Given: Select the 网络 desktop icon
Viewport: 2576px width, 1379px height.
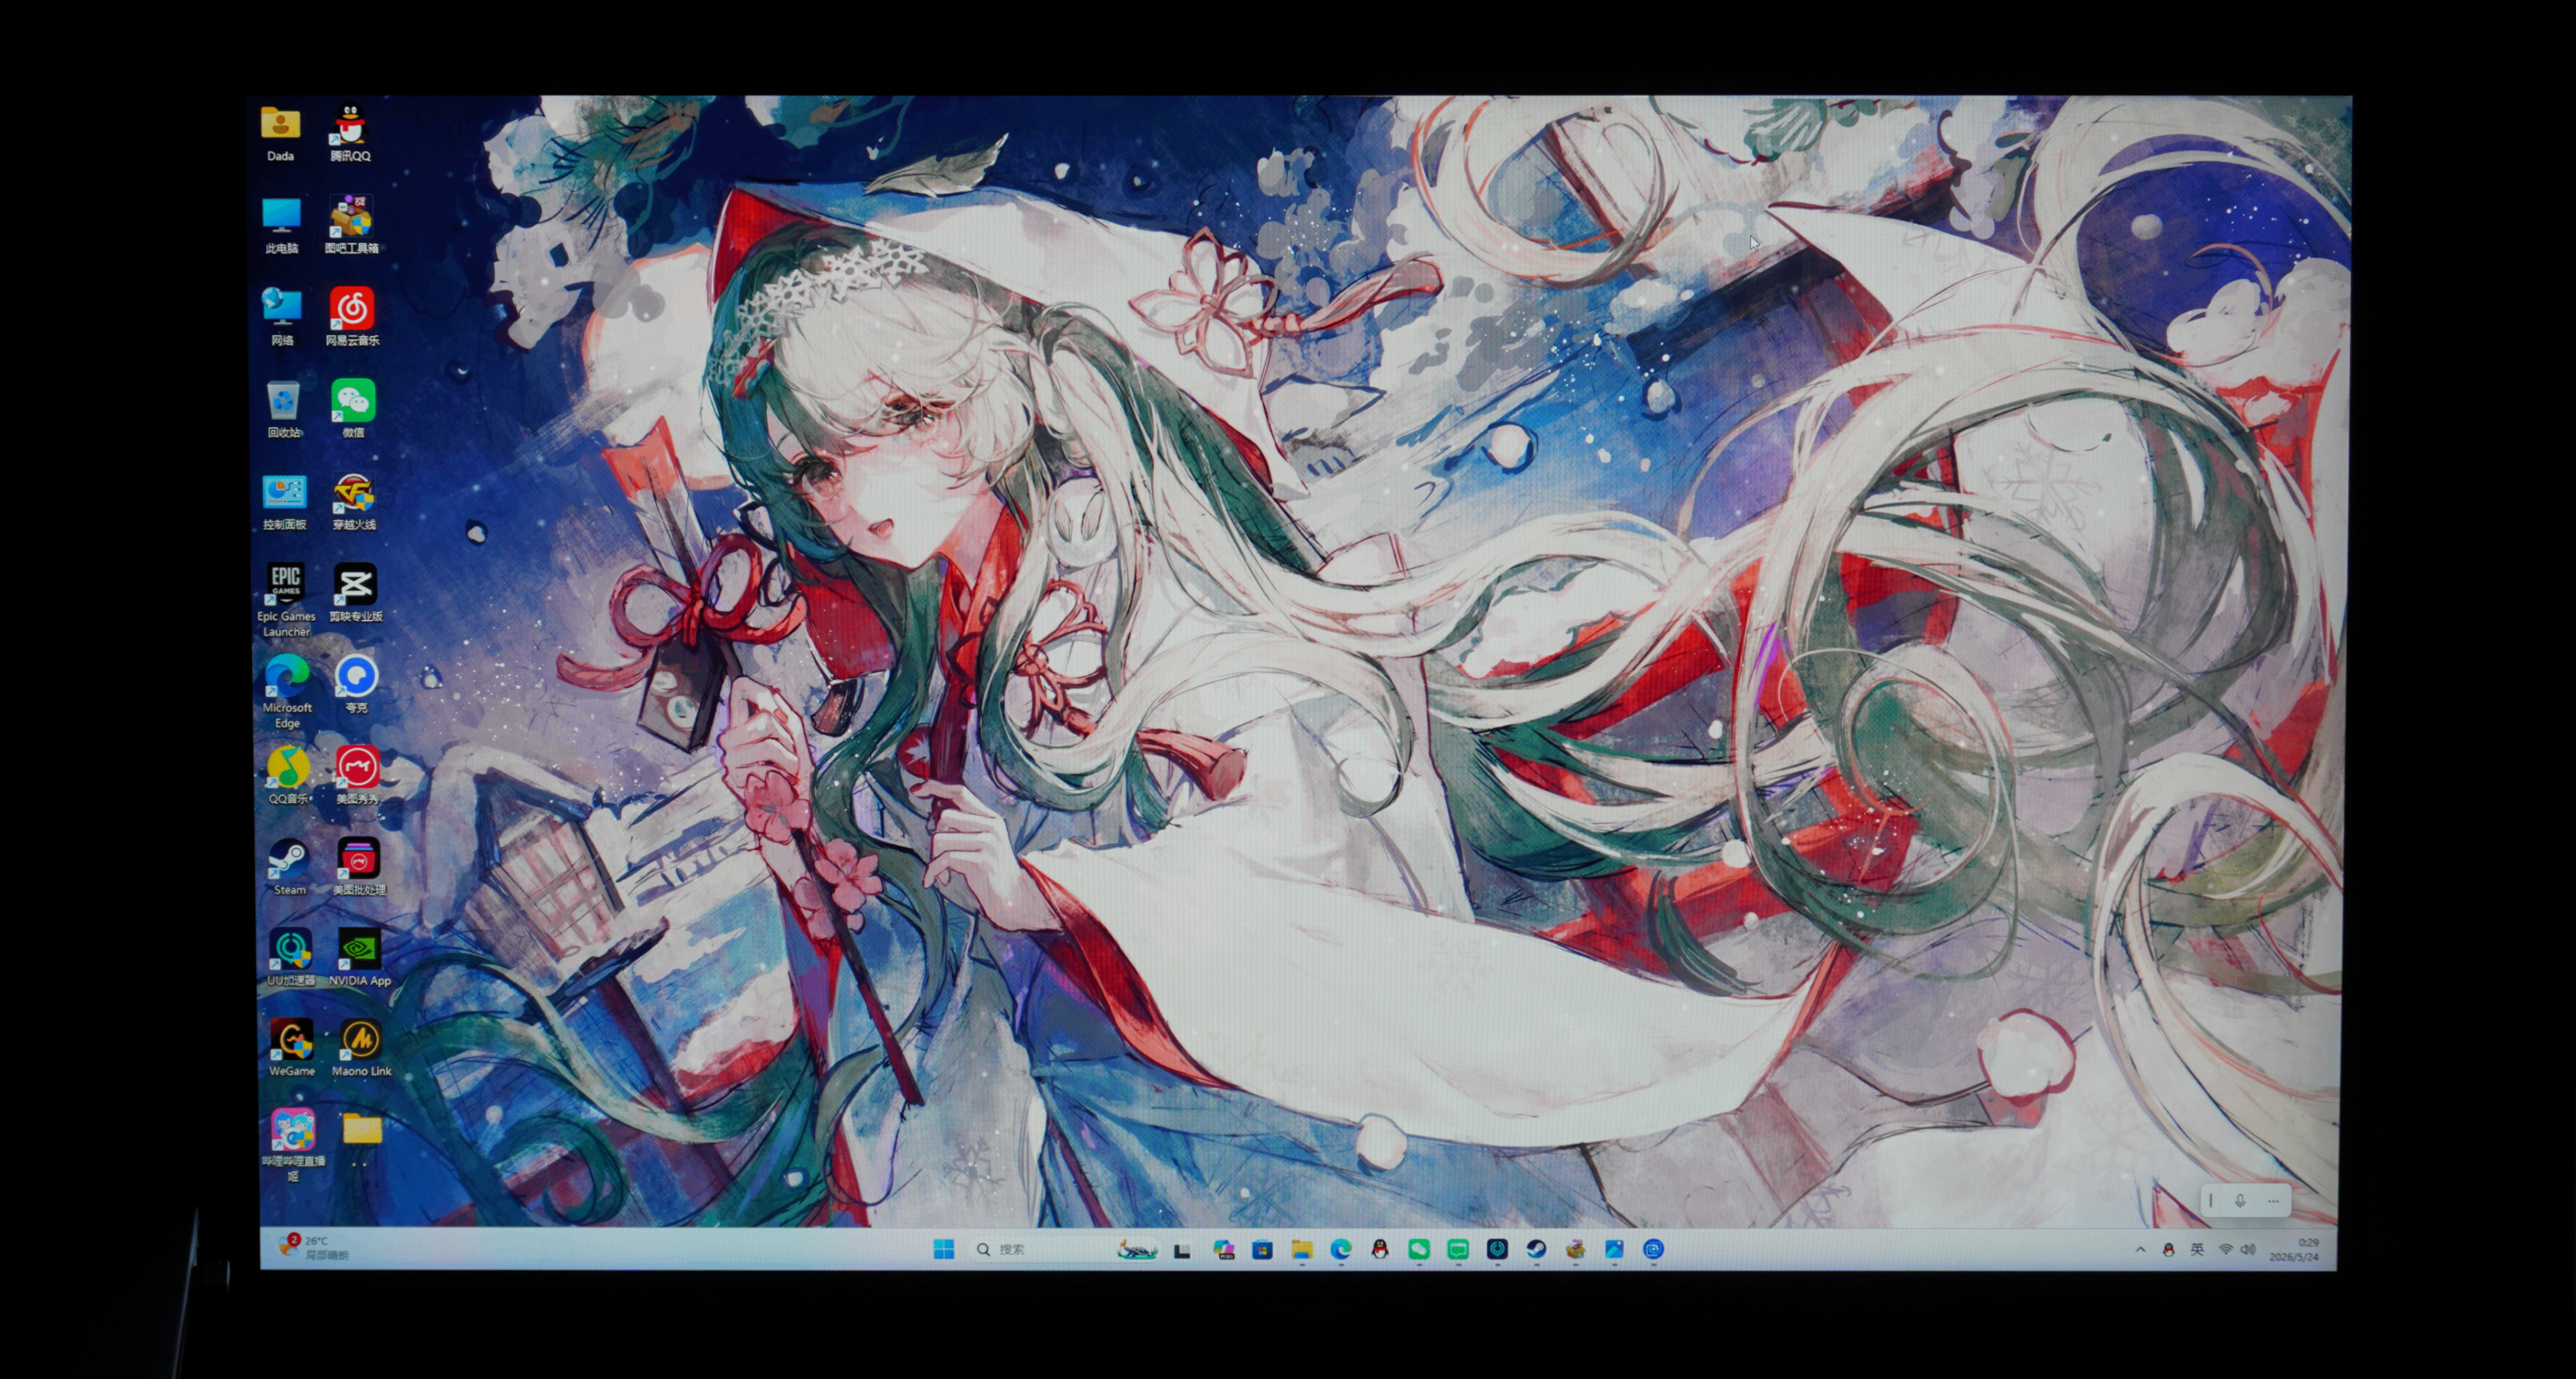Looking at the screenshot, I should pos(282,317).
